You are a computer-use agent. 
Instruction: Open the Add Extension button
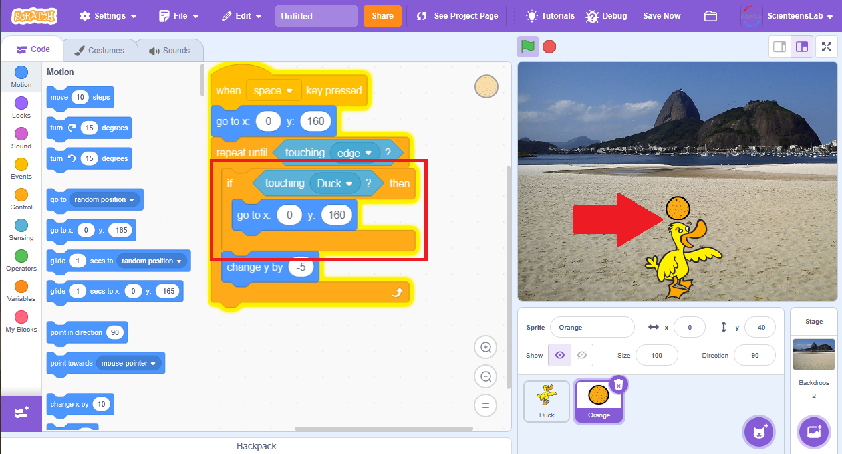21,413
